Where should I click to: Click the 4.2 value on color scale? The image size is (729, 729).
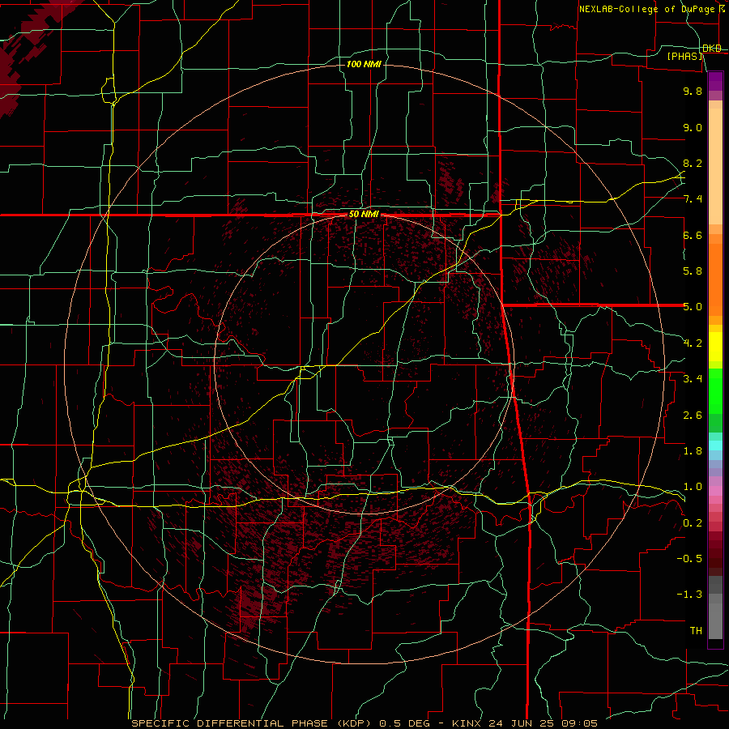[x=693, y=343]
